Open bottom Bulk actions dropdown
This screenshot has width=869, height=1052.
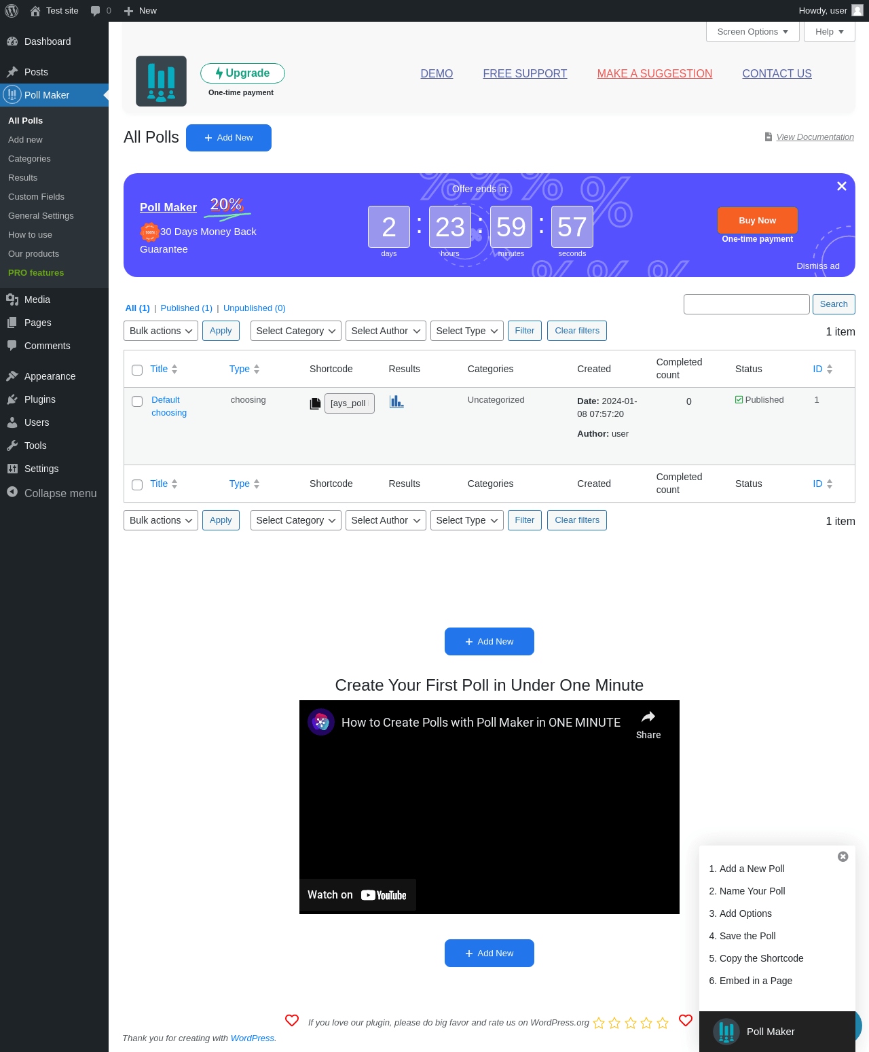(x=161, y=520)
